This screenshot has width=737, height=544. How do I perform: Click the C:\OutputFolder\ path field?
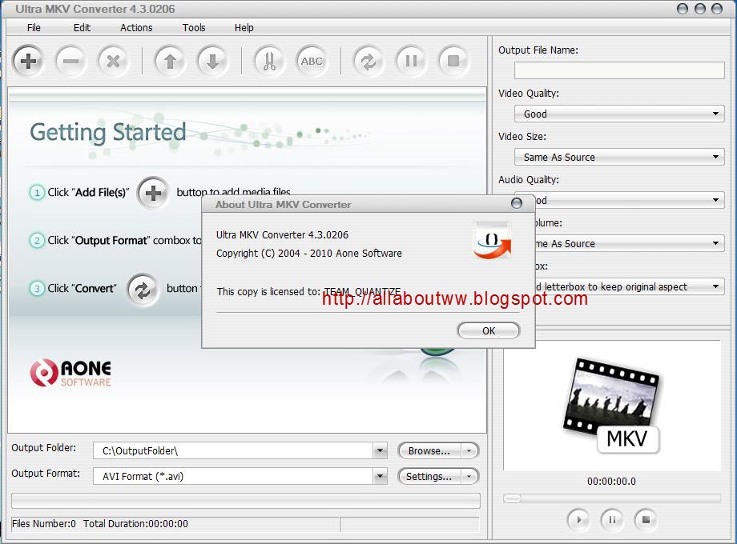click(x=234, y=450)
